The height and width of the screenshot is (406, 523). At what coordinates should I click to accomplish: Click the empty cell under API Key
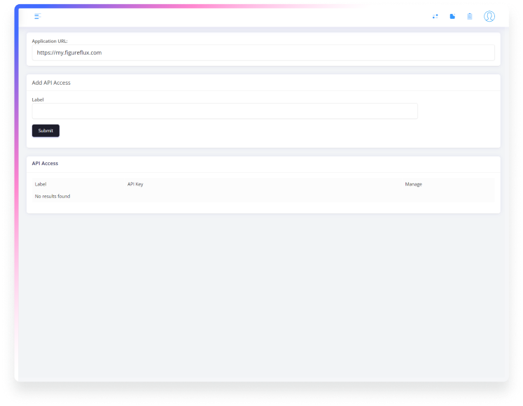point(210,196)
